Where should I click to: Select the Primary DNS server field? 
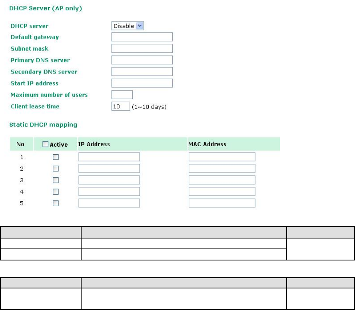[142, 60]
